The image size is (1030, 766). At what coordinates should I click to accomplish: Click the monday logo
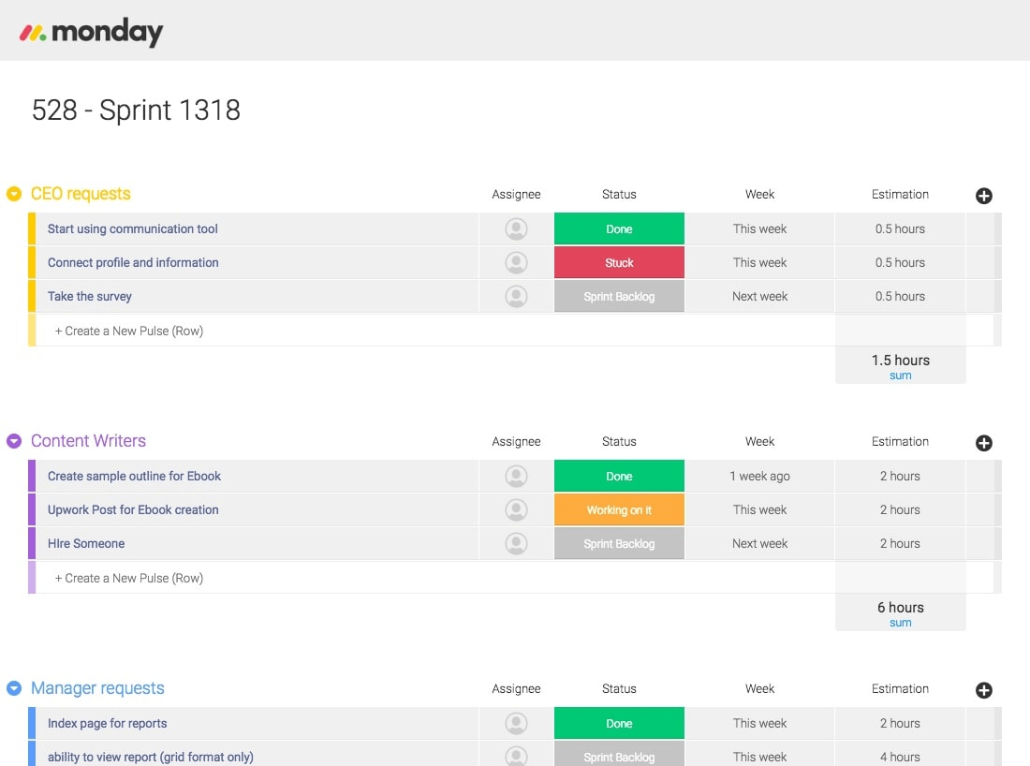(x=92, y=32)
